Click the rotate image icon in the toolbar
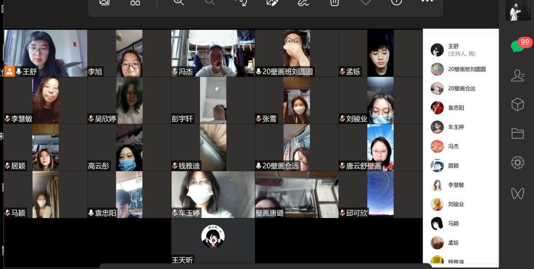 (x=241, y=2)
